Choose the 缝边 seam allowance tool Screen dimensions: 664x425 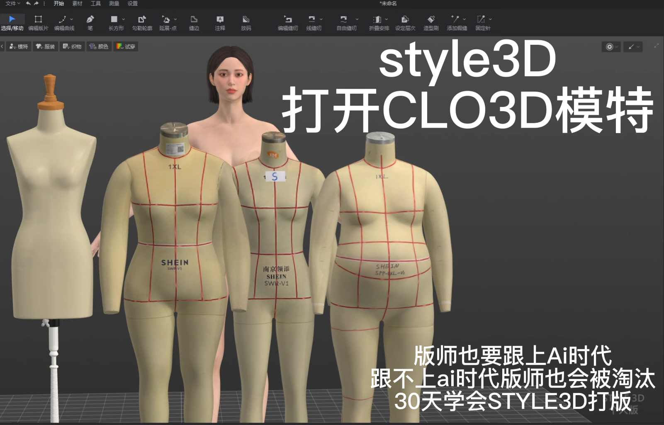[x=194, y=23]
